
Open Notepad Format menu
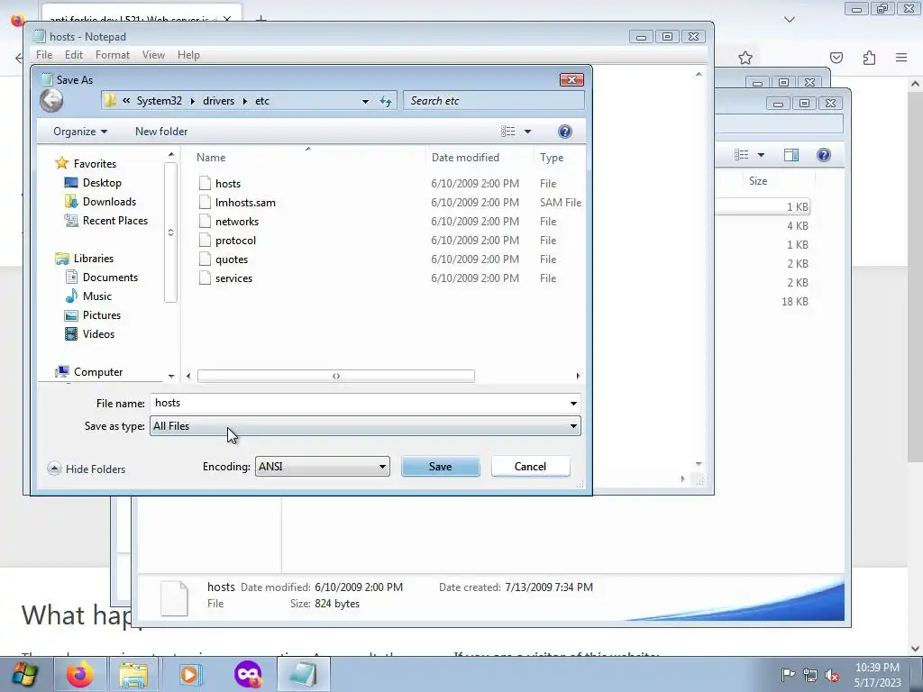[x=113, y=55]
